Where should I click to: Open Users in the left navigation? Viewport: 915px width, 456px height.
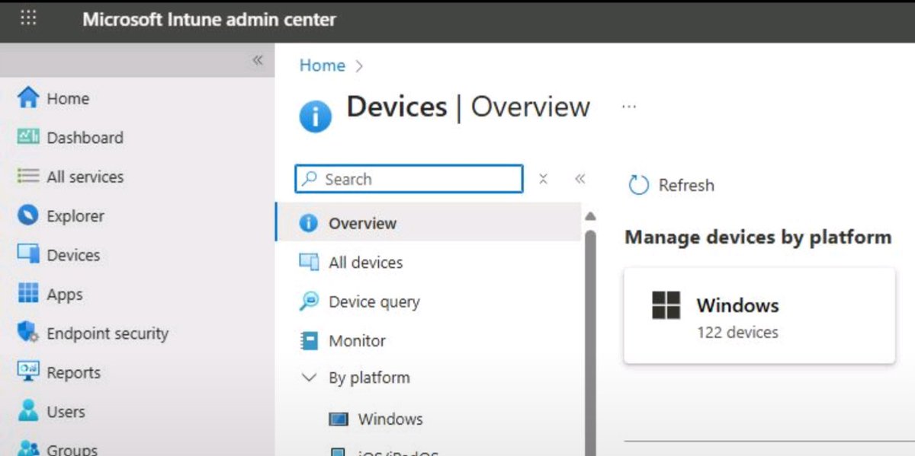point(66,412)
